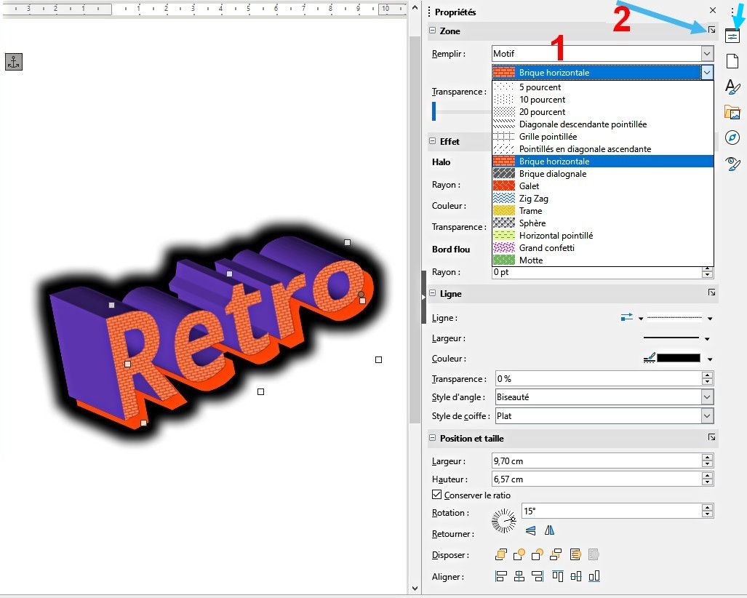Flip the object horizontally

pos(549,530)
